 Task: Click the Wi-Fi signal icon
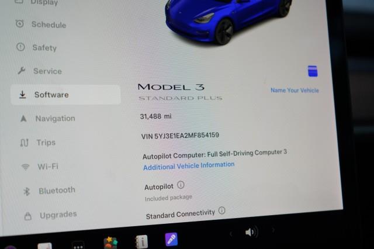(25, 167)
